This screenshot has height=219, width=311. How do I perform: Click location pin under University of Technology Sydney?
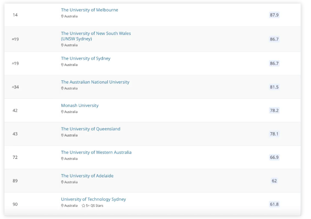[62, 206]
